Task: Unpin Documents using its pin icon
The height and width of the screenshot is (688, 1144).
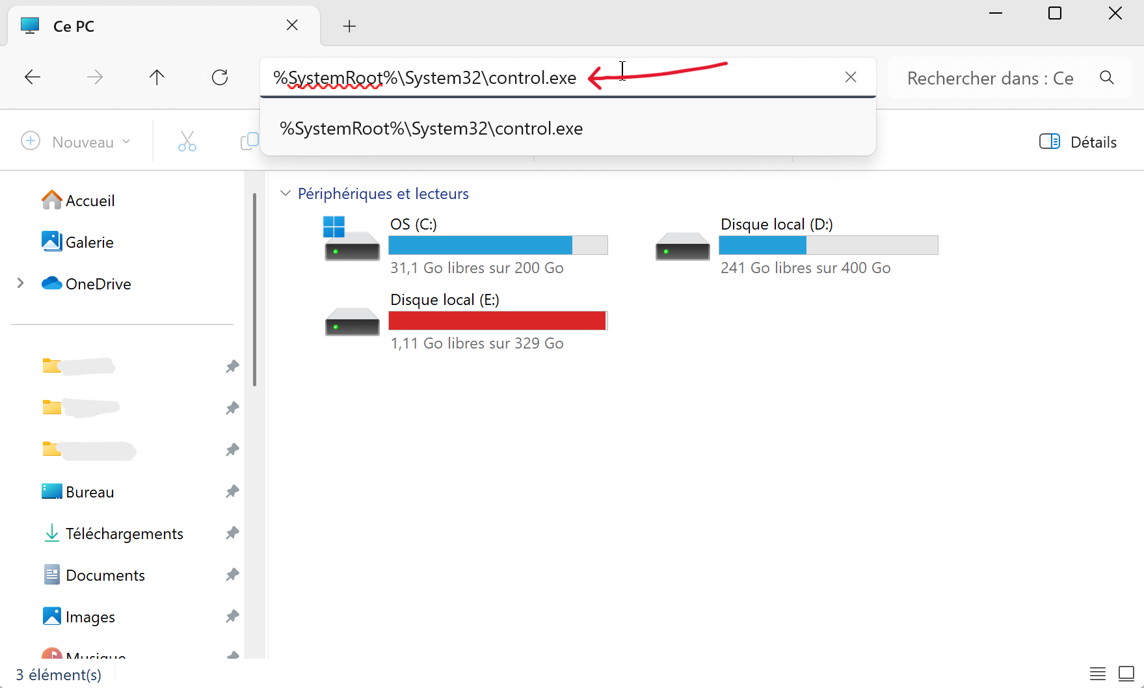Action: 232,575
